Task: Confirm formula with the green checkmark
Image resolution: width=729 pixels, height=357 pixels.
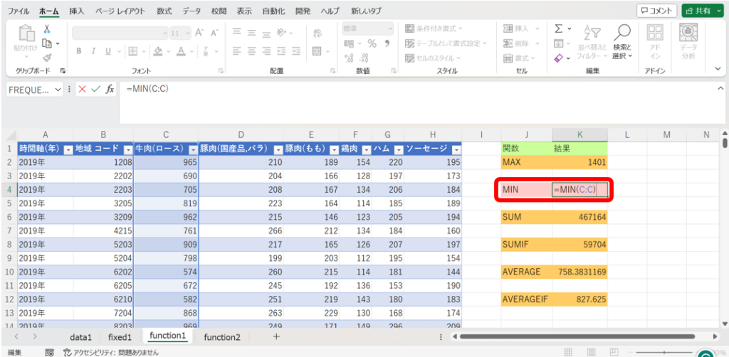Action: tap(96, 89)
